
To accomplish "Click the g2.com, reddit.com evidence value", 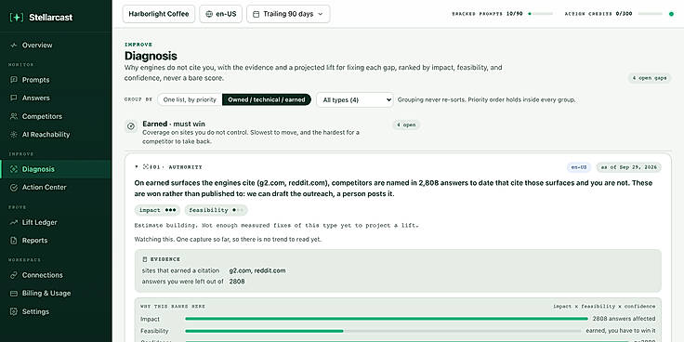I will tap(257, 270).
